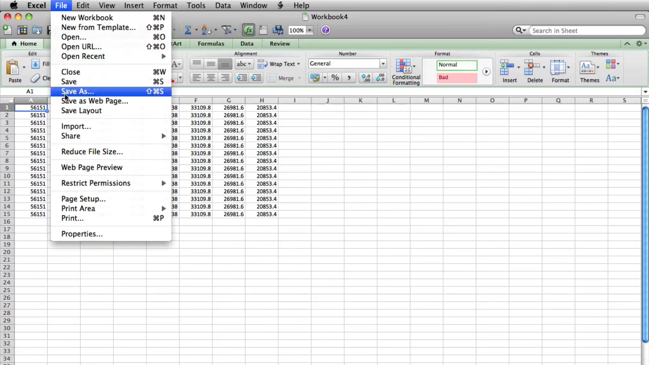
Task: Click the Fill down icon
Action: pos(35,64)
